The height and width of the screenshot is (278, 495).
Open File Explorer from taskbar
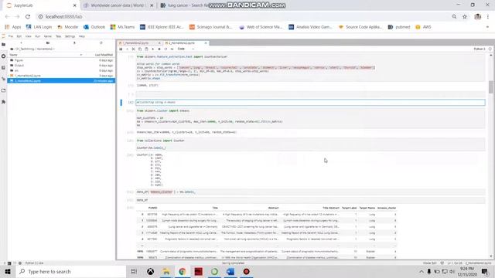166,271
